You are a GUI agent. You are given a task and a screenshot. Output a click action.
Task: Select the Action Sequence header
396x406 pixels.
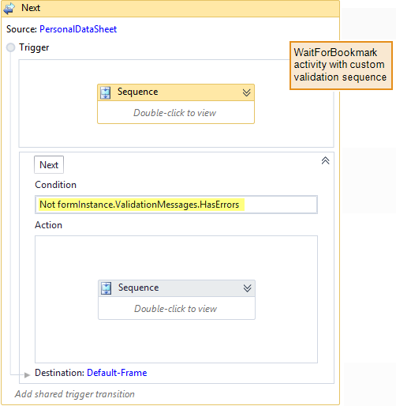(x=177, y=288)
